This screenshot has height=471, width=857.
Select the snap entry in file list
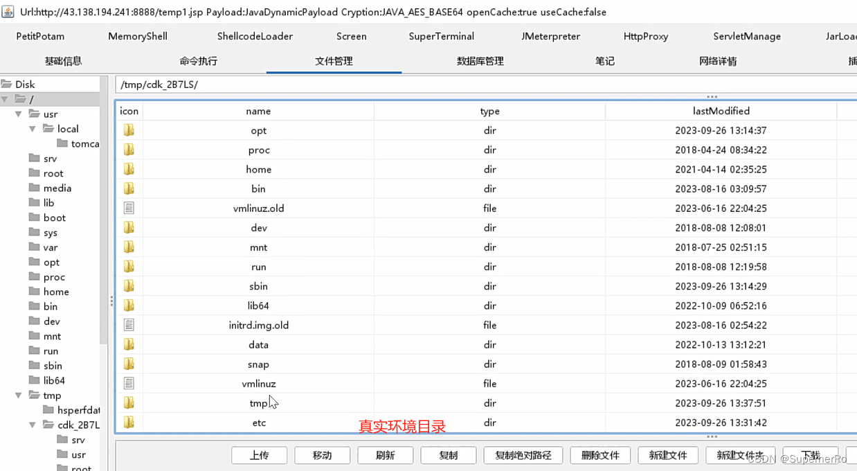click(258, 364)
